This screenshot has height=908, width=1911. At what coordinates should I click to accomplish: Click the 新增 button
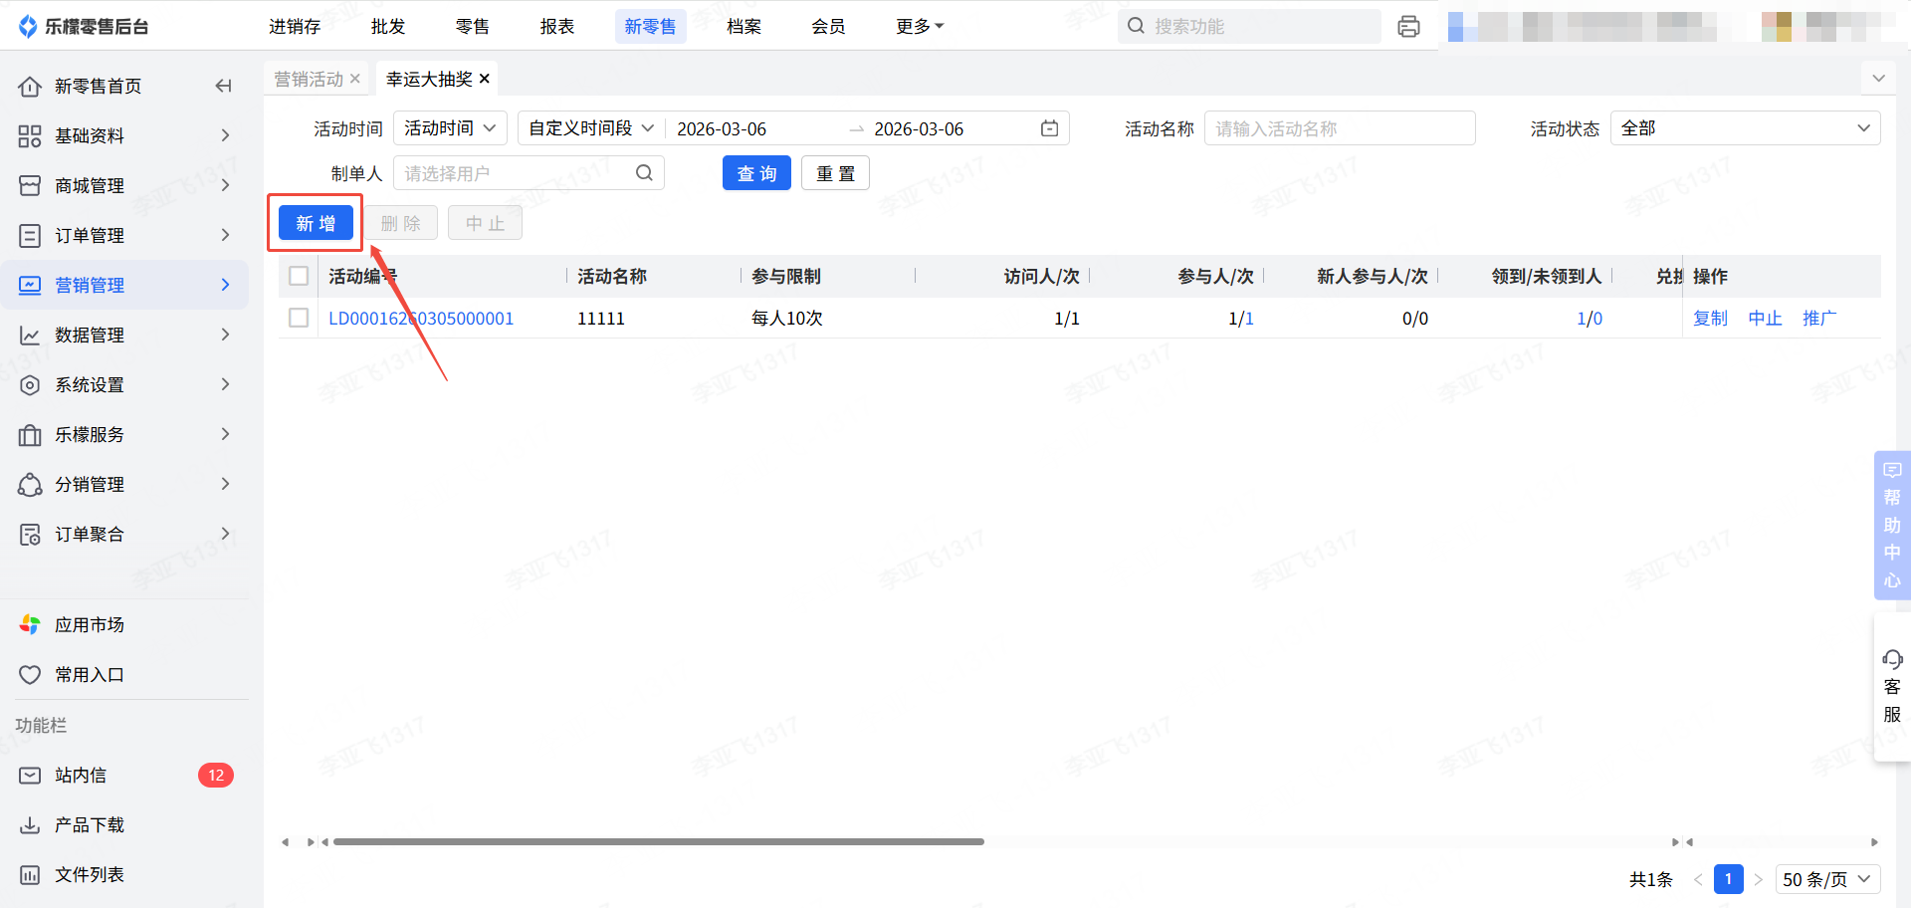pos(316,223)
